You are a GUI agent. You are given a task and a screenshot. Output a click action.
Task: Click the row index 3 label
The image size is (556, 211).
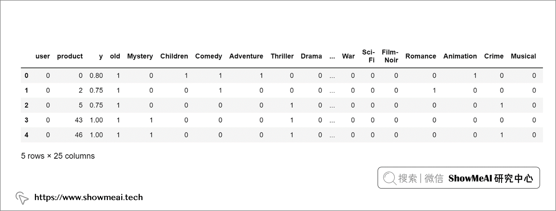[x=26, y=120]
